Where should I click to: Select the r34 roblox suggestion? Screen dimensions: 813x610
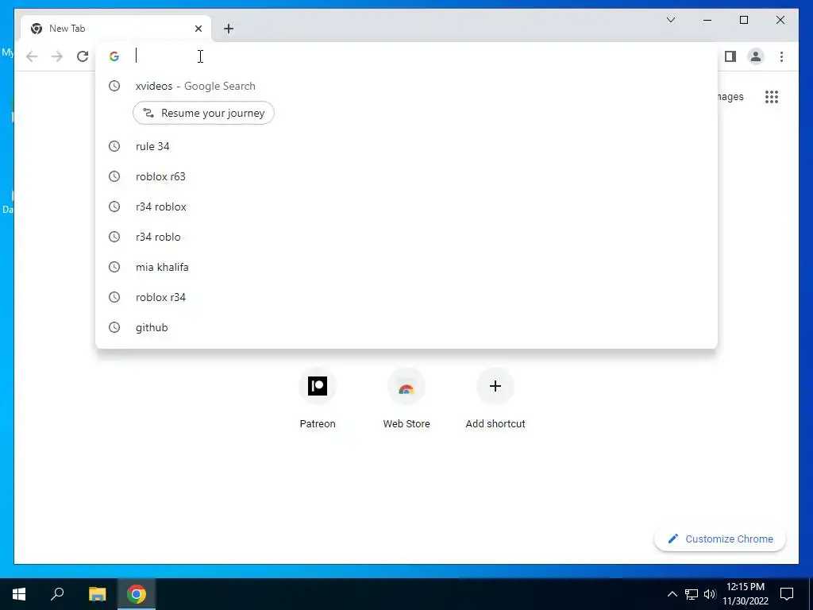(x=406, y=207)
